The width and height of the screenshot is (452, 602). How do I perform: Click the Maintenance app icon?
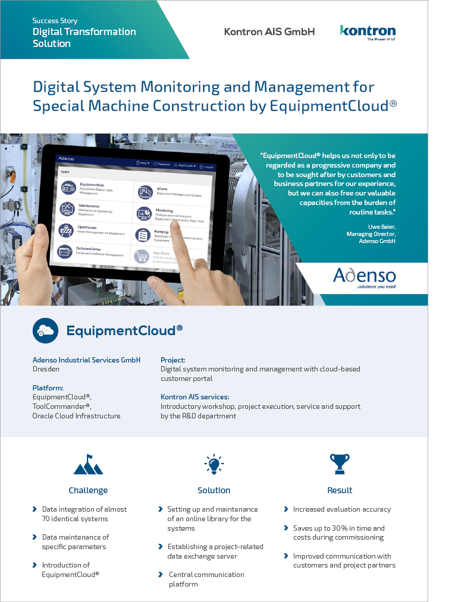[67, 209]
